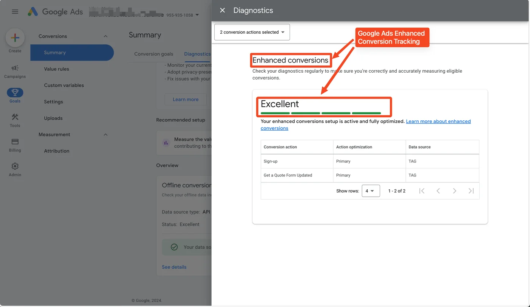Open the Learn more about enhanced conversions link
530x307 pixels.
pos(438,121)
